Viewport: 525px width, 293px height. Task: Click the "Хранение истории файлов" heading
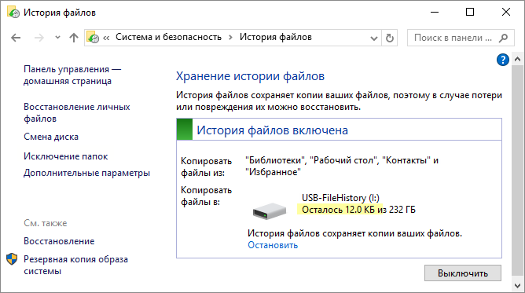[250, 76]
